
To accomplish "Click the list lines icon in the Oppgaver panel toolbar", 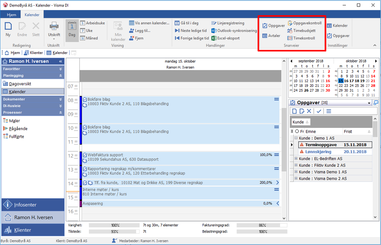I will pyautogui.click(x=329, y=111).
